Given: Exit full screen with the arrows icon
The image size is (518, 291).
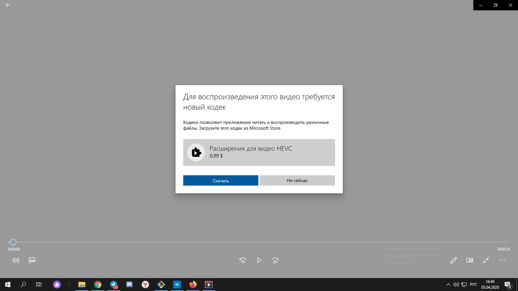Looking at the screenshot, I should 486,260.
